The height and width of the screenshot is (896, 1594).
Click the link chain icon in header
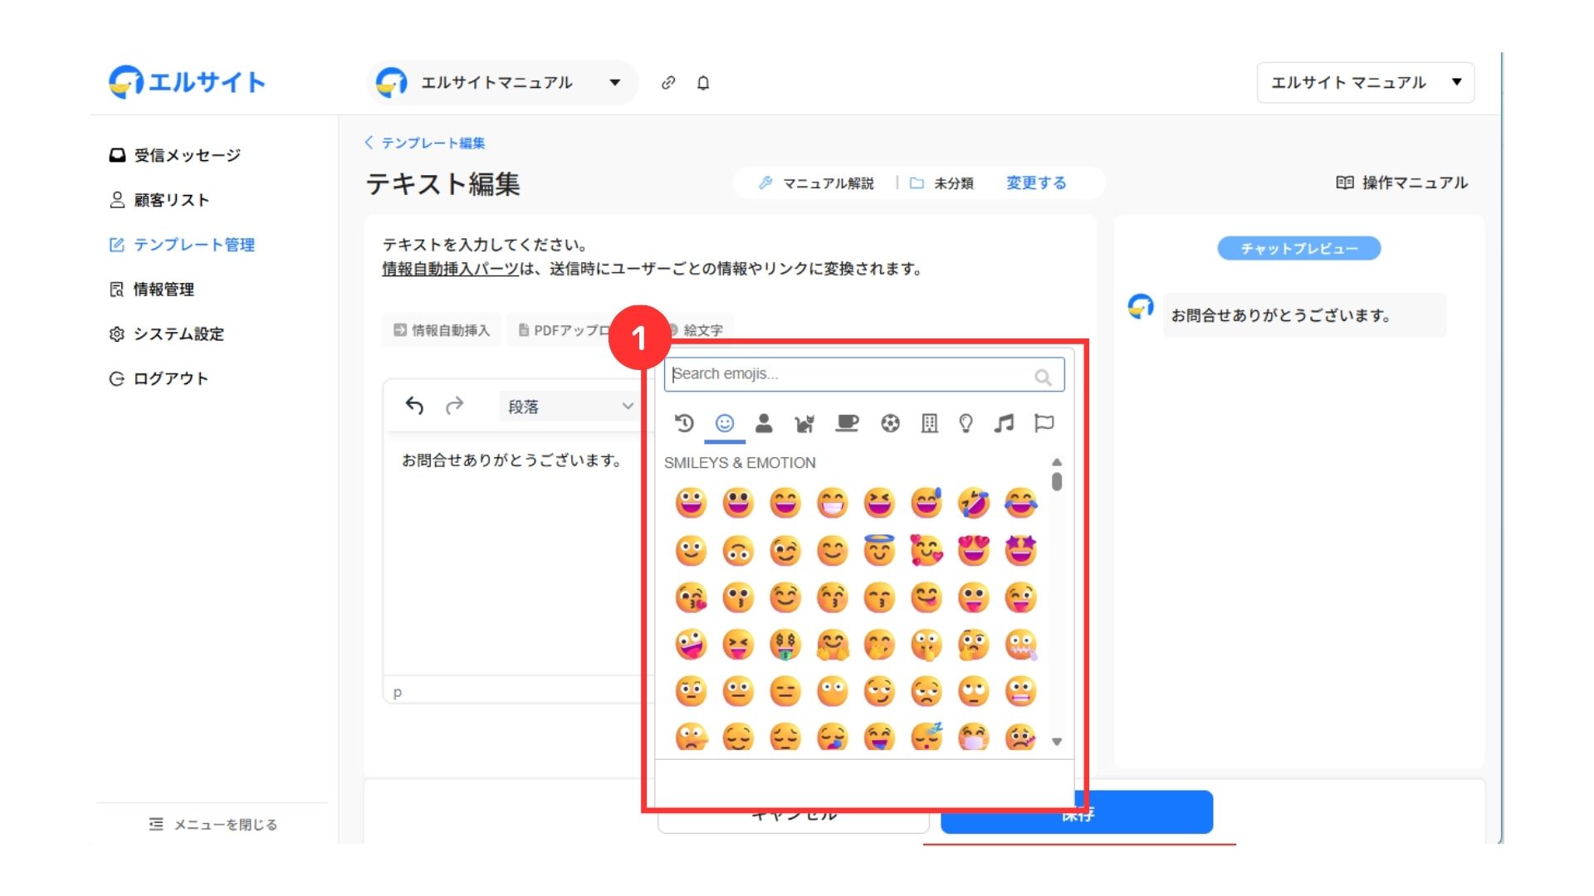click(668, 83)
